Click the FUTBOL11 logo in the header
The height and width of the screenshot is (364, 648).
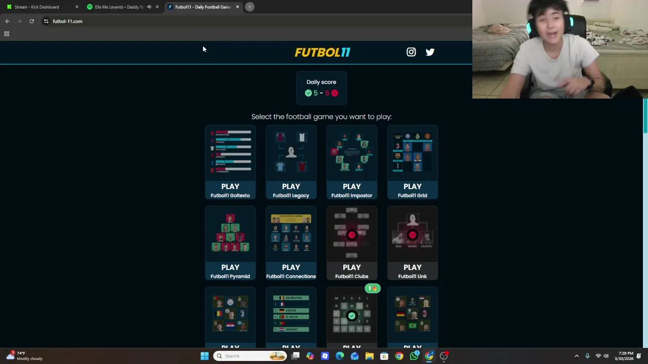(x=322, y=52)
